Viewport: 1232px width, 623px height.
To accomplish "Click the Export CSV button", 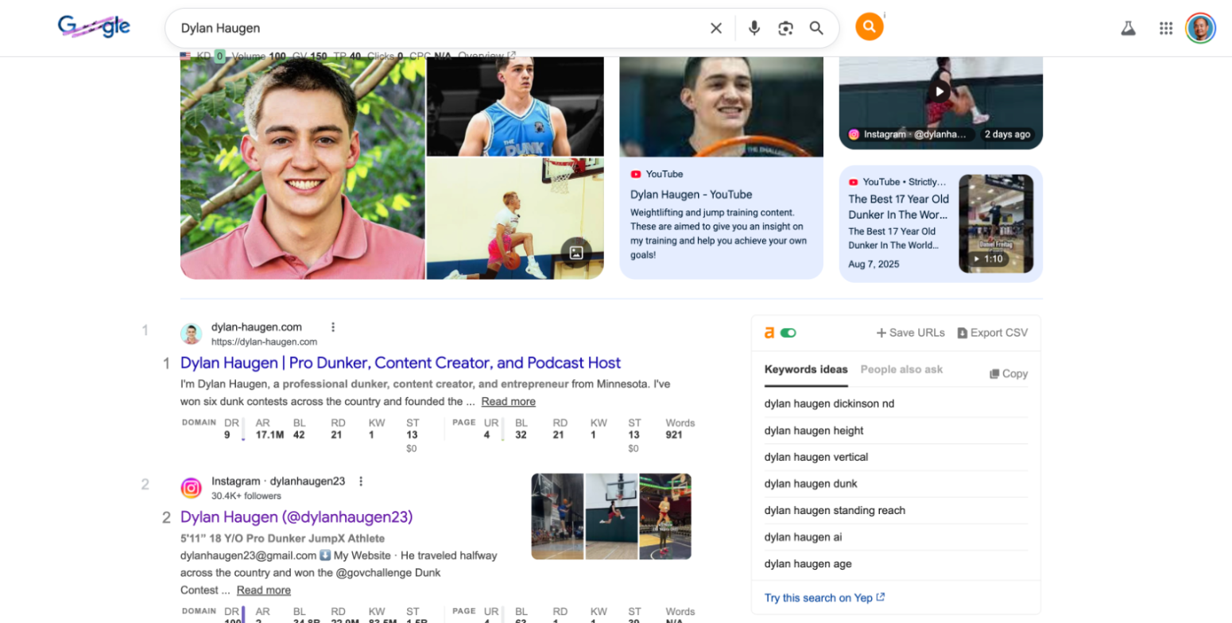I will (x=991, y=332).
